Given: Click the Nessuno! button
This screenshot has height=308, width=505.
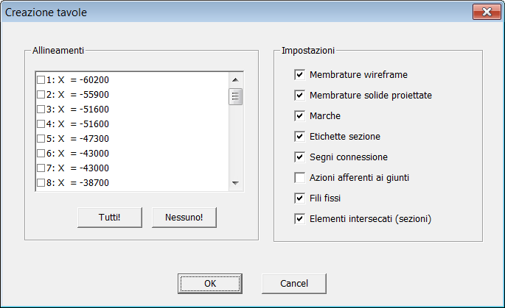Looking at the screenshot, I should [x=184, y=217].
